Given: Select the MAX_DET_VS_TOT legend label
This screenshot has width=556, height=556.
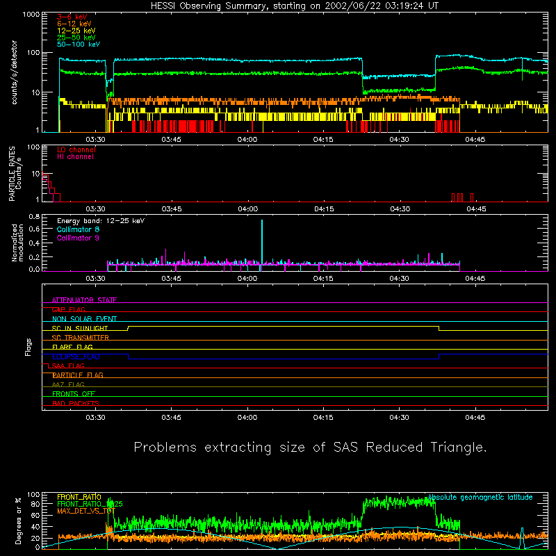Looking at the screenshot, I should click(x=86, y=511).
